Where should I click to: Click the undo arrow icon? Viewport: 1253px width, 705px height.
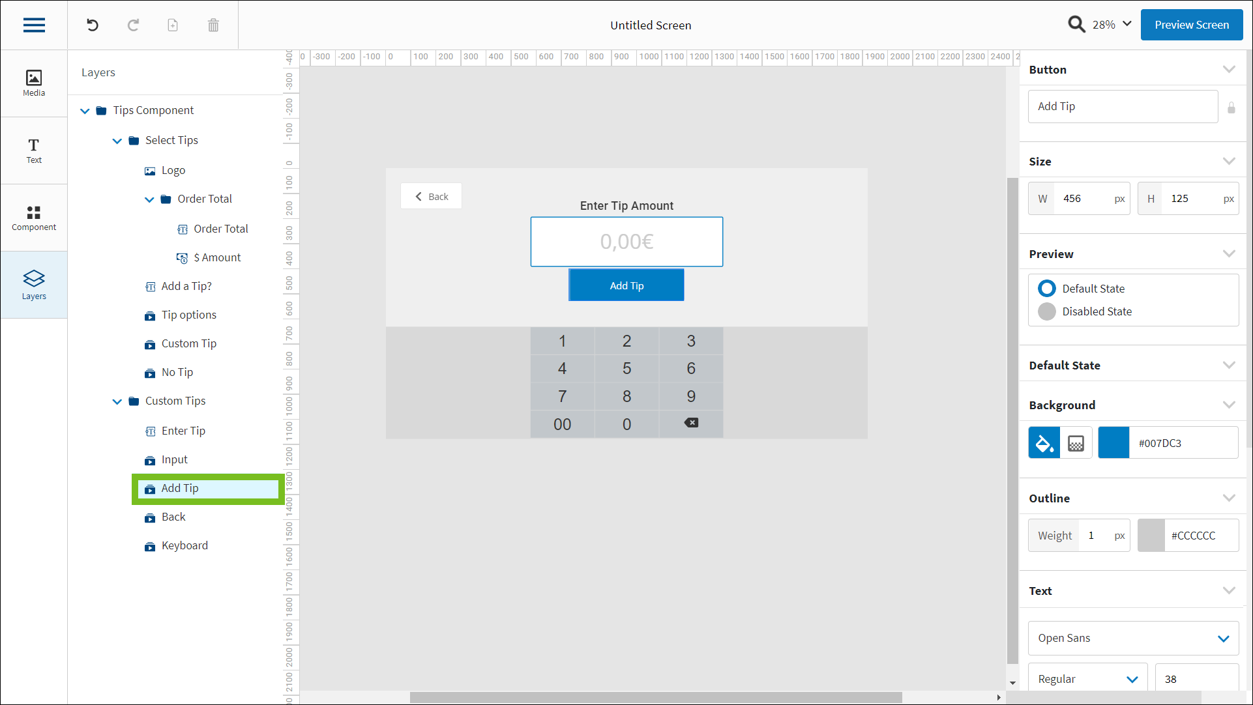click(x=93, y=25)
